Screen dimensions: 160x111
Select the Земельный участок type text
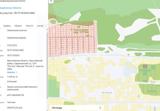(17, 30)
